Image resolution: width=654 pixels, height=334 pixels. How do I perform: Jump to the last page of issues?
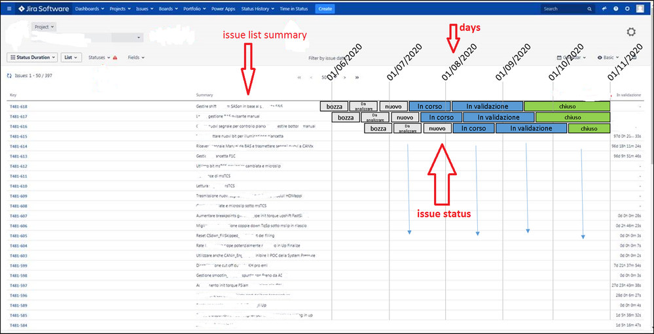(x=357, y=78)
